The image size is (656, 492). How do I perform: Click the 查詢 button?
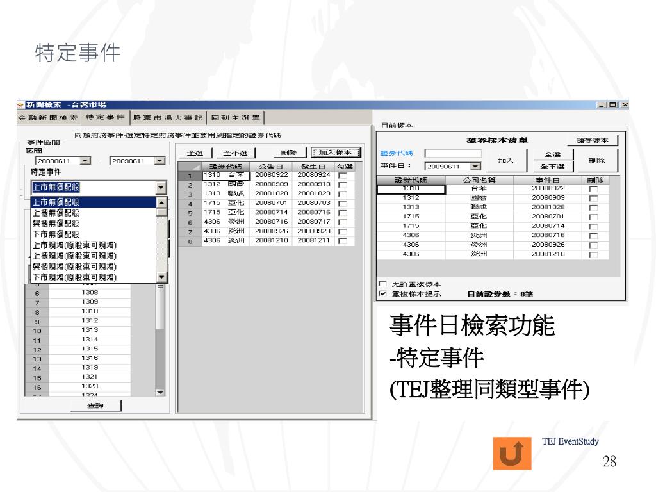[x=95, y=406]
